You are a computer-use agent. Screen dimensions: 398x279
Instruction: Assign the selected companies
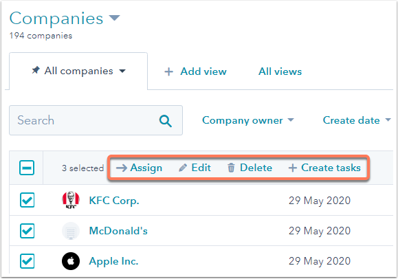click(139, 168)
